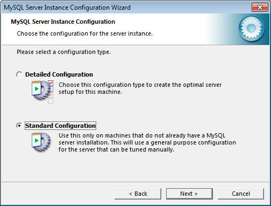The height and width of the screenshot is (206, 271).
Task: Click the large gear logo in header
Action: coord(251,28)
